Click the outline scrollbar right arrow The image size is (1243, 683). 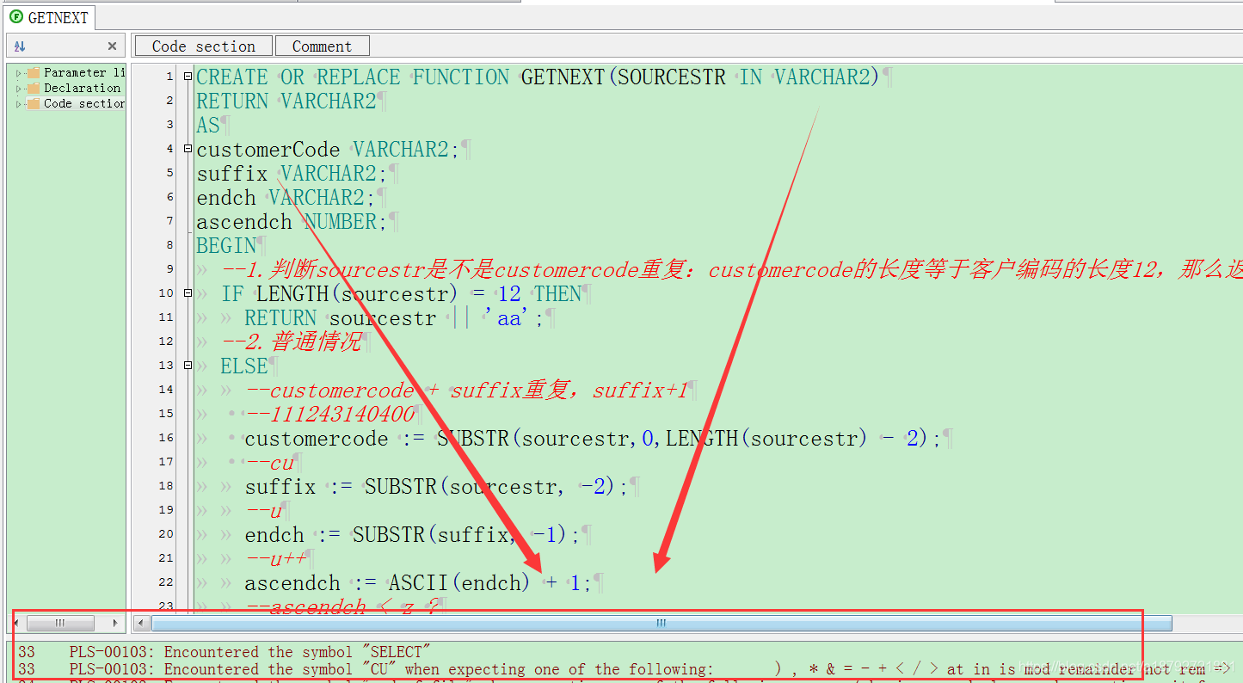116,623
